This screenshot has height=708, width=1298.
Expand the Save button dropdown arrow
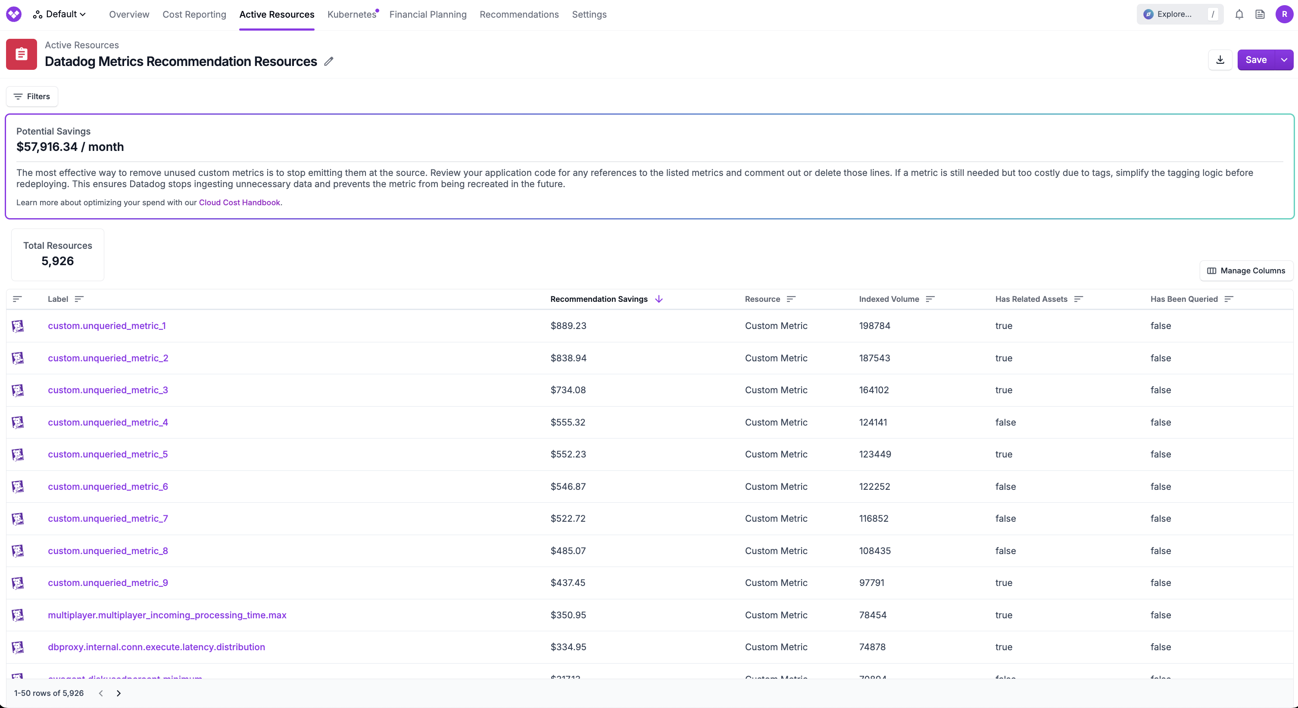point(1284,60)
